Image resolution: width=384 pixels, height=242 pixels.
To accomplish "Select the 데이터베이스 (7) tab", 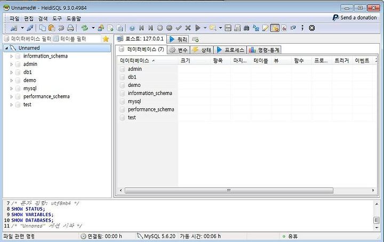I will pos(141,49).
